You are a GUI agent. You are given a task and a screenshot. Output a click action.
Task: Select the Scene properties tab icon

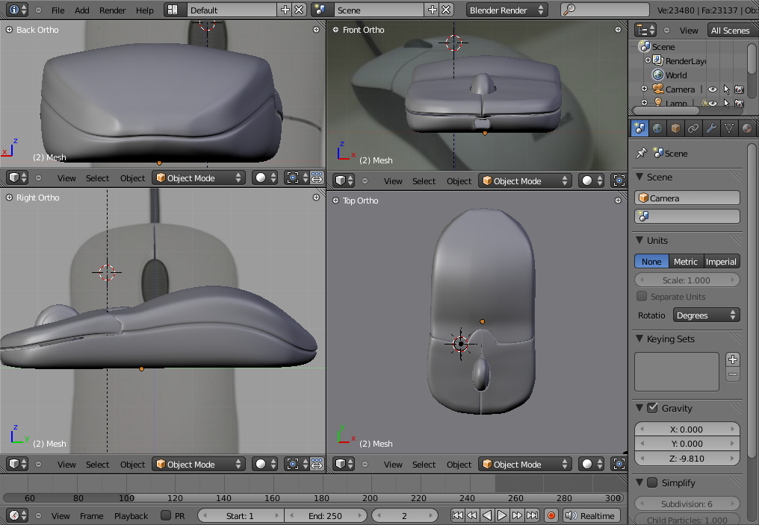point(639,128)
